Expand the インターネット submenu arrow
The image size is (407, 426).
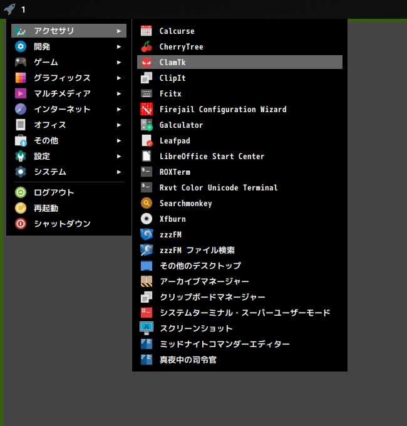coord(119,109)
